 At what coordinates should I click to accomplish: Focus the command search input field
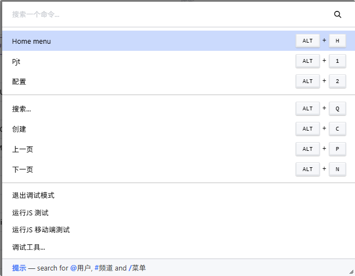[x=168, y=15]
